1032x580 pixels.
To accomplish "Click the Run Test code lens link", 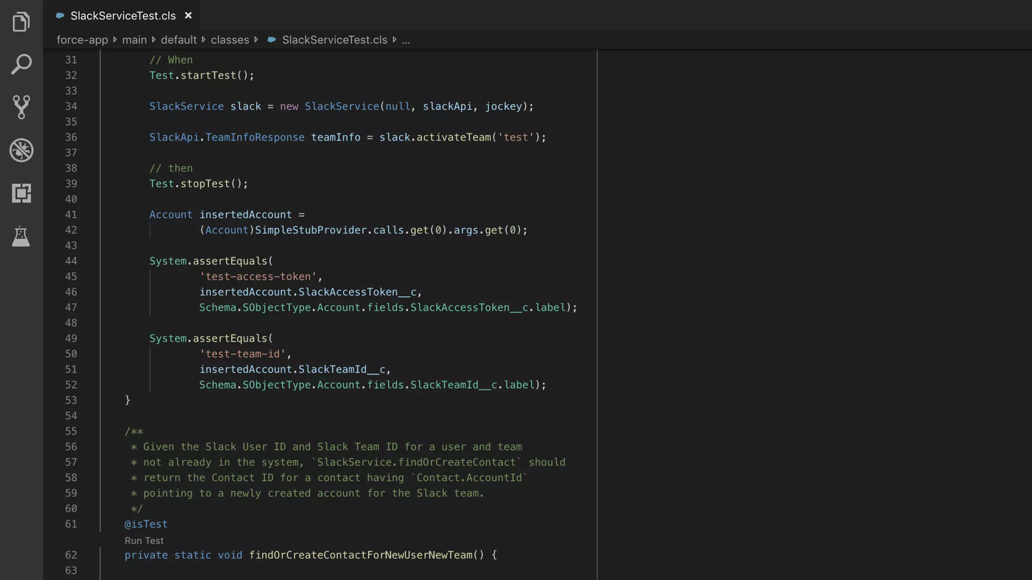I will click(x=144, y=541).
